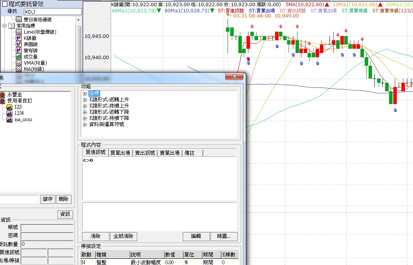Select the strategy 123 icon
Screen dimensions: 413x265
[x=9, y=107]
